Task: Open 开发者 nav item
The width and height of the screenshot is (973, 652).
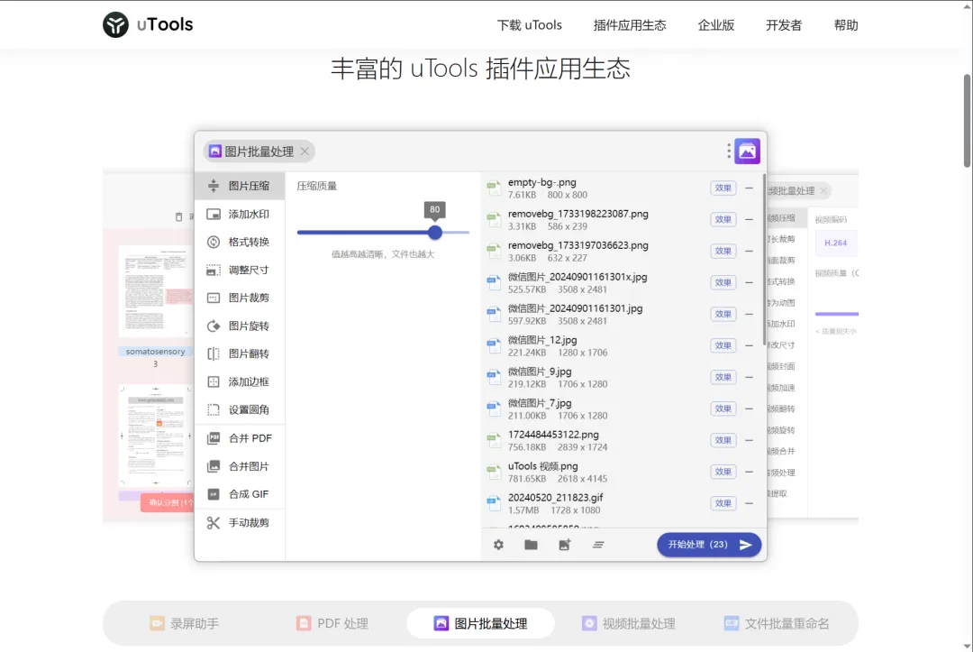Action: click(784, 25)
